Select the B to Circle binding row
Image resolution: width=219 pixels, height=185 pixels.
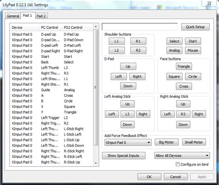click(x=52, y=101)
